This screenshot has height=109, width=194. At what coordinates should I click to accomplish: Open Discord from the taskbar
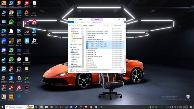coord(71,107)
